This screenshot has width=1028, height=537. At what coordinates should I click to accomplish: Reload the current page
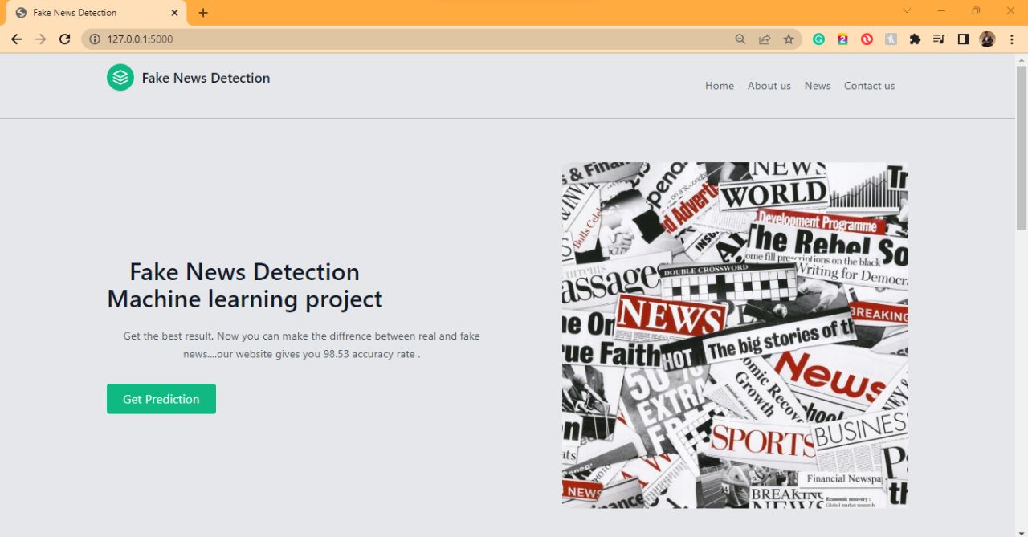pos(64,39)
